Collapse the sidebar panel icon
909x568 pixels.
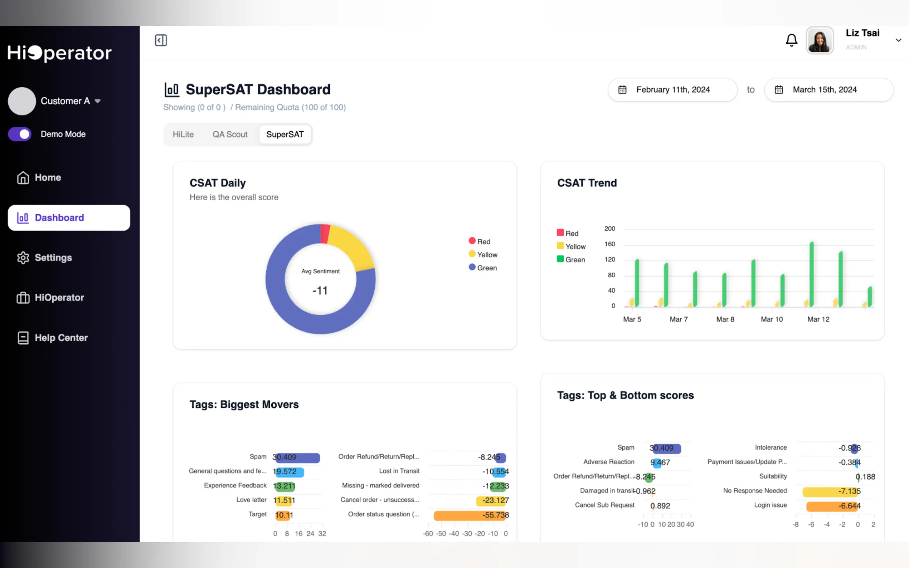tap(161, 40)
